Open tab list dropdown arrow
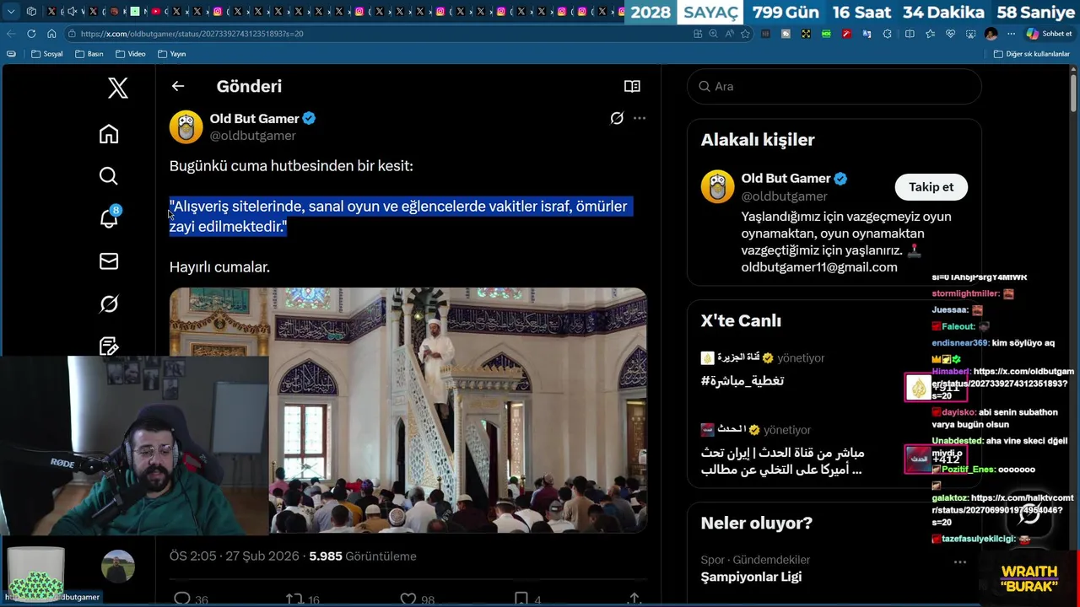Screen dimensions: 1080x607 coord(11,12)
